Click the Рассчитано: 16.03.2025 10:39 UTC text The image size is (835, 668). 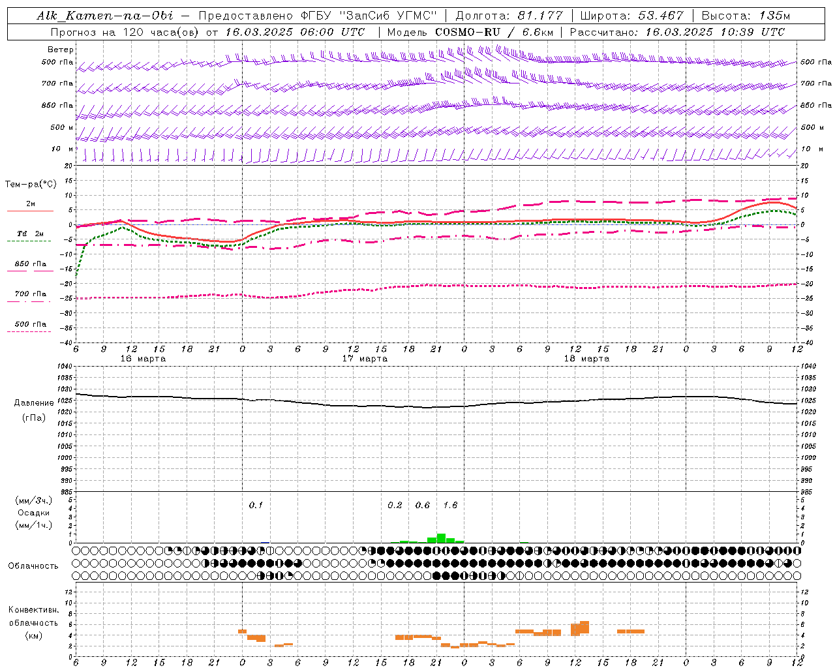pyautogui.click(x=677, y=32)
